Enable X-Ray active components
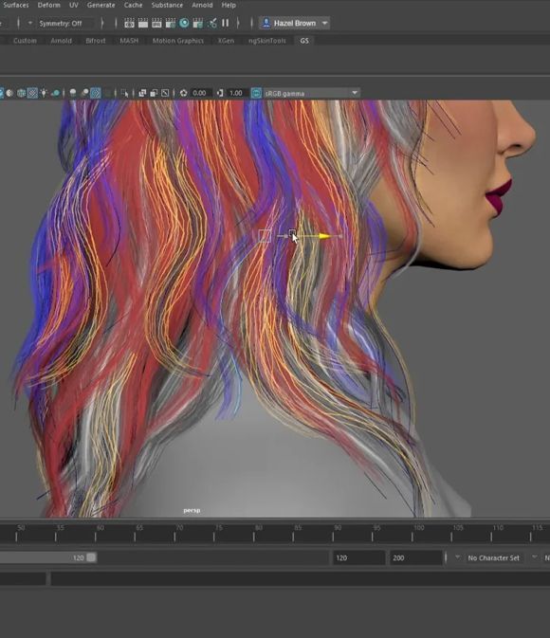Image resolution: width=550 pixels, height=638 pixels. tap(154, 93)
